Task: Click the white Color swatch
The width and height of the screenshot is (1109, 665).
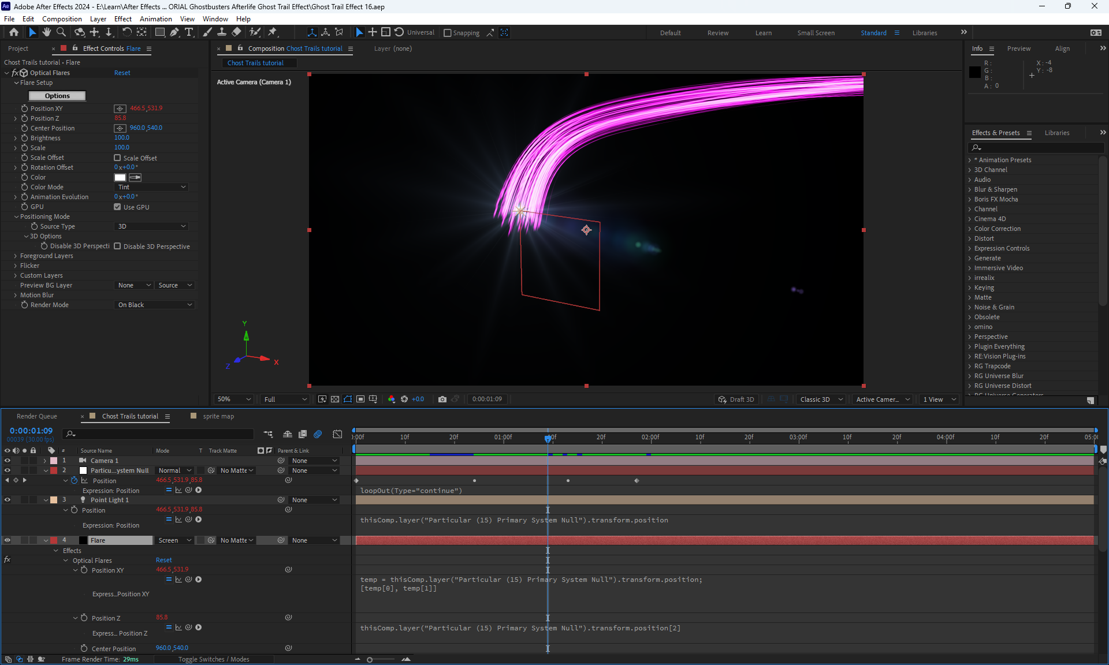Action: [x=120, y=177]
